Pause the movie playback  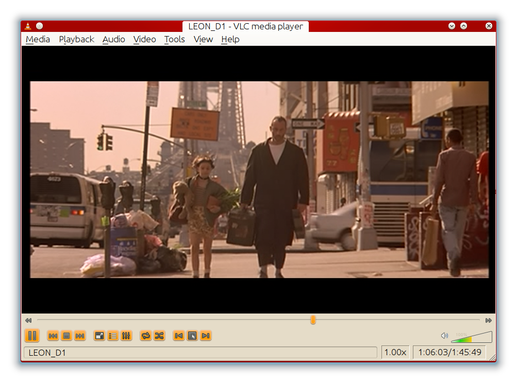click(x=32, y=336)
